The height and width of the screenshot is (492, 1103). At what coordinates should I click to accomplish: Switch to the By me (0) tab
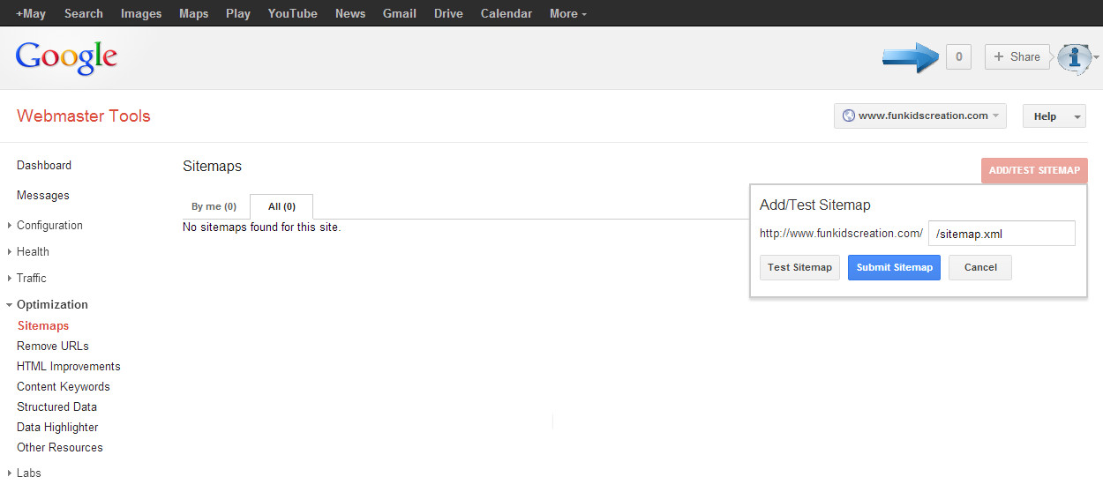[214, 206]
